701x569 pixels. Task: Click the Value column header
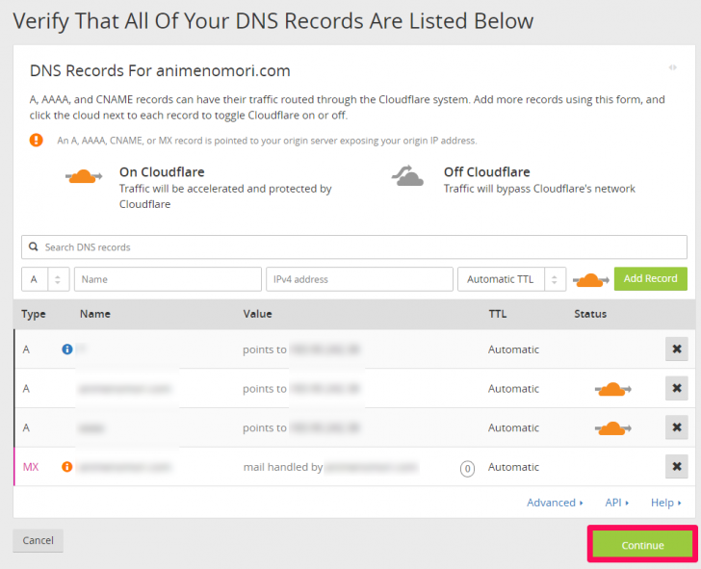click(257, 314)
